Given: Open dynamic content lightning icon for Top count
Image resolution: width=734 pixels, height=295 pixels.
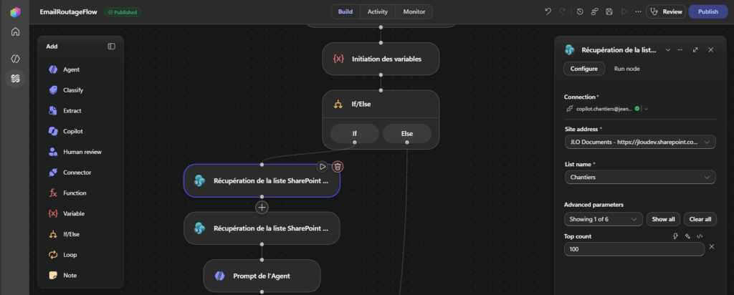Looking at the screenshot, I should point(675,236).
